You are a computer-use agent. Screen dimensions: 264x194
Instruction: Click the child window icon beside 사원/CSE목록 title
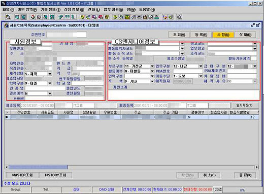6,25
